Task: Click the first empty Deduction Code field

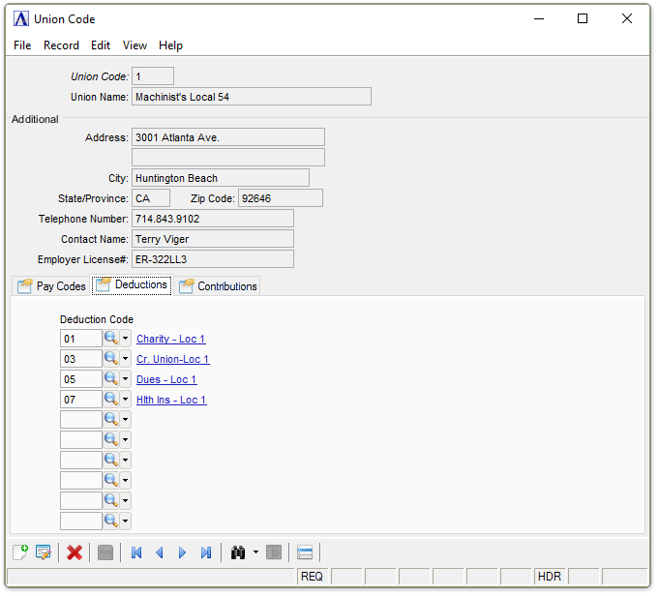Action: (81, 420)
